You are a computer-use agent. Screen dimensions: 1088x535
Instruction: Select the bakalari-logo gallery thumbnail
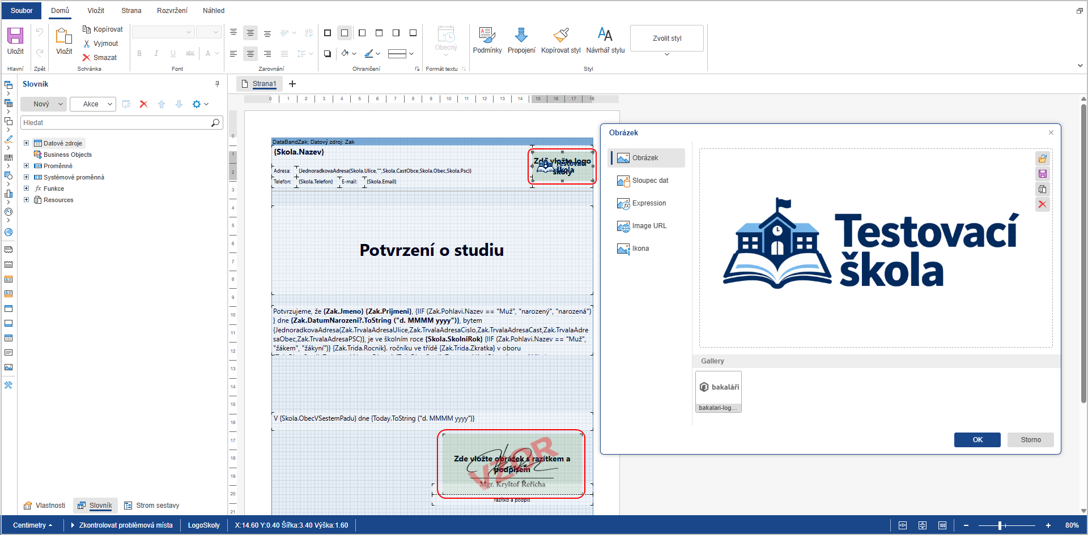click(x=719, y=391)
